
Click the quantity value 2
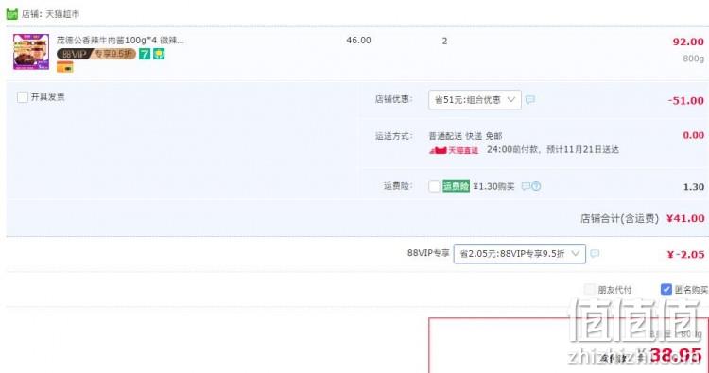pos(444,42)
